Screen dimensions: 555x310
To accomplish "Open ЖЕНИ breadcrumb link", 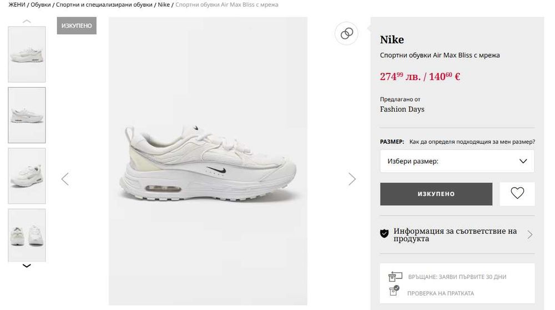I will pyautogui.click(x=17, y=4).
